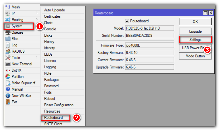Image resolution: width=219 pixels, height=130 pixels.
Task: Click the System gear icon
Action: pos(8,26)
